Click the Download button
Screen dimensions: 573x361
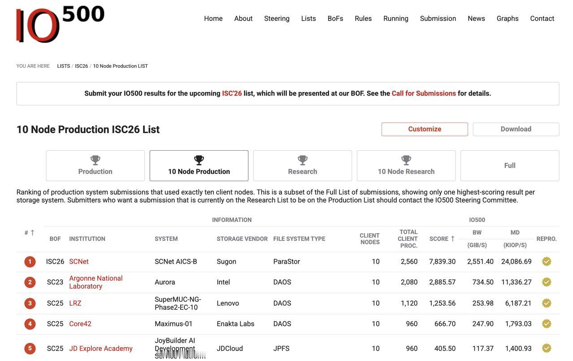(516, 129)
